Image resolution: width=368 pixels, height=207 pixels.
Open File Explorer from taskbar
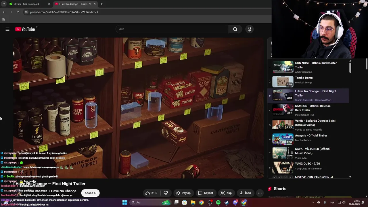point(193,202)
